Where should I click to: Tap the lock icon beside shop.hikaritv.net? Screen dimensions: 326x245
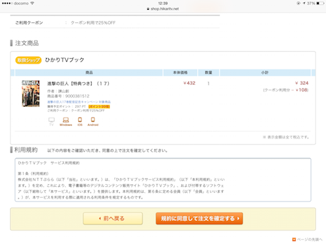148,9
